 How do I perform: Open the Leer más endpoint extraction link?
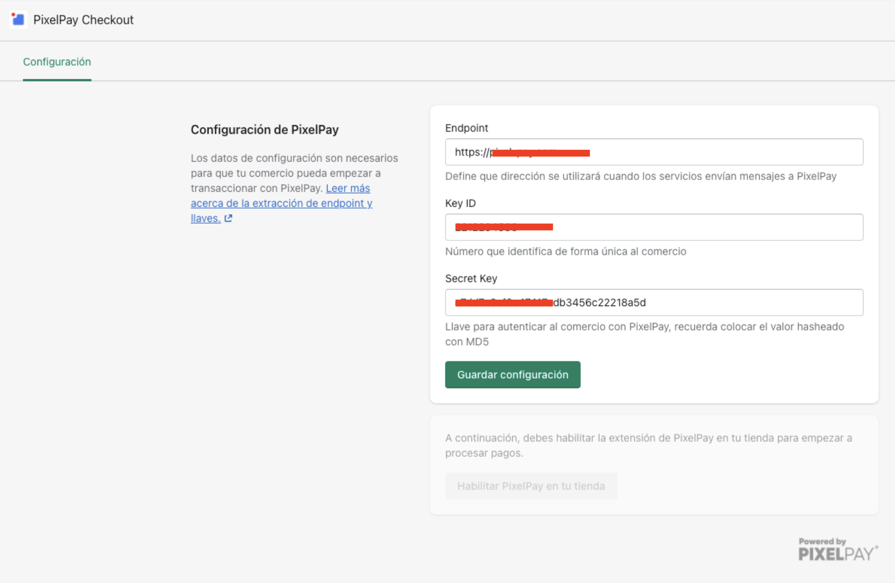click(x=282, y=203)
